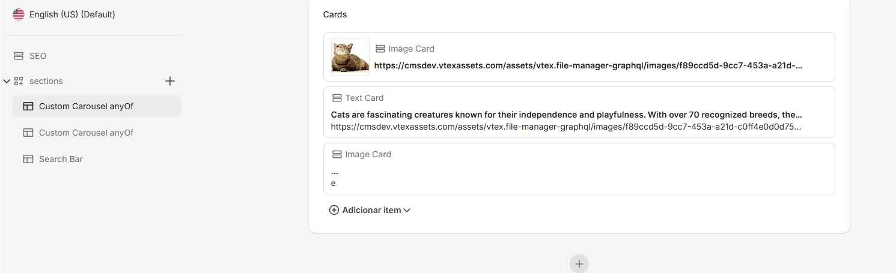Open the cat image URL card
Viewport: 896px width, 273px height.
pyautogui.click(x=579, y=57)
